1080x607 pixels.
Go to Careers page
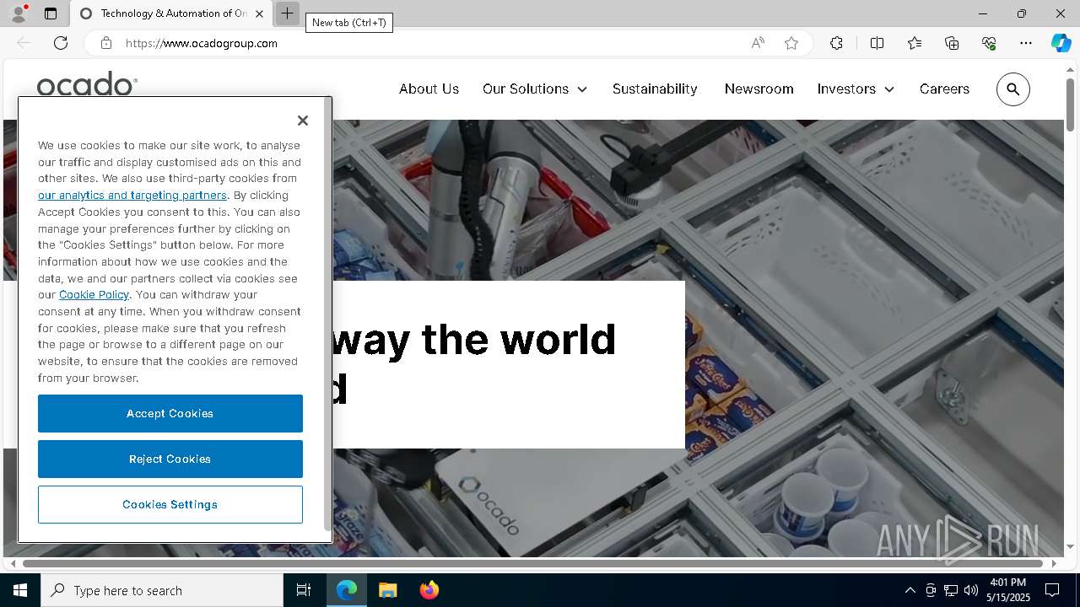(x=944, y=89)
